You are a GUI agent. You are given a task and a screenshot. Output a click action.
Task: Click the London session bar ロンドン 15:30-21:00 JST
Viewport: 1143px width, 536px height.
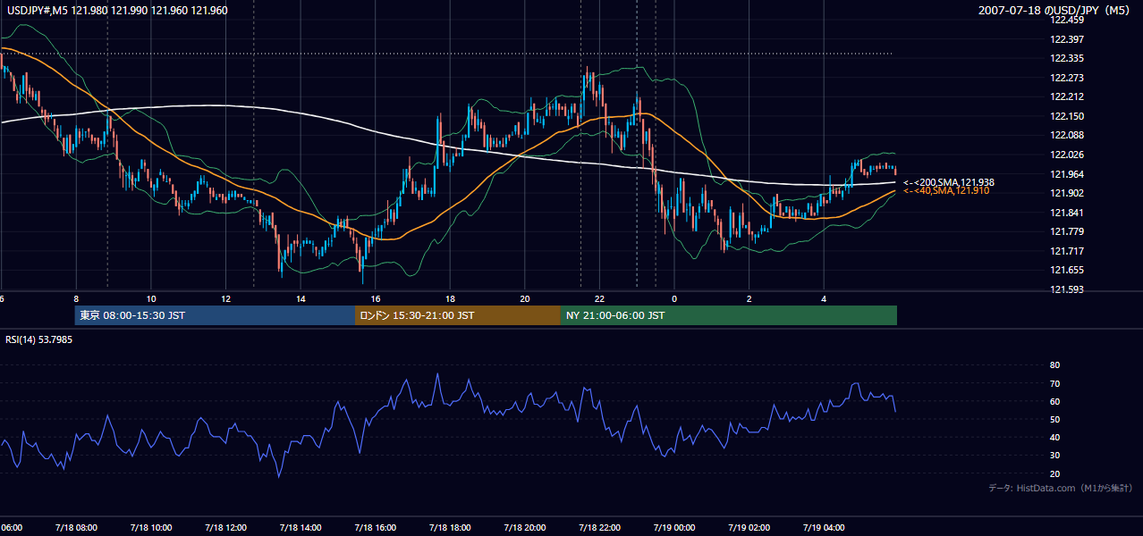[x=458, y=315]
